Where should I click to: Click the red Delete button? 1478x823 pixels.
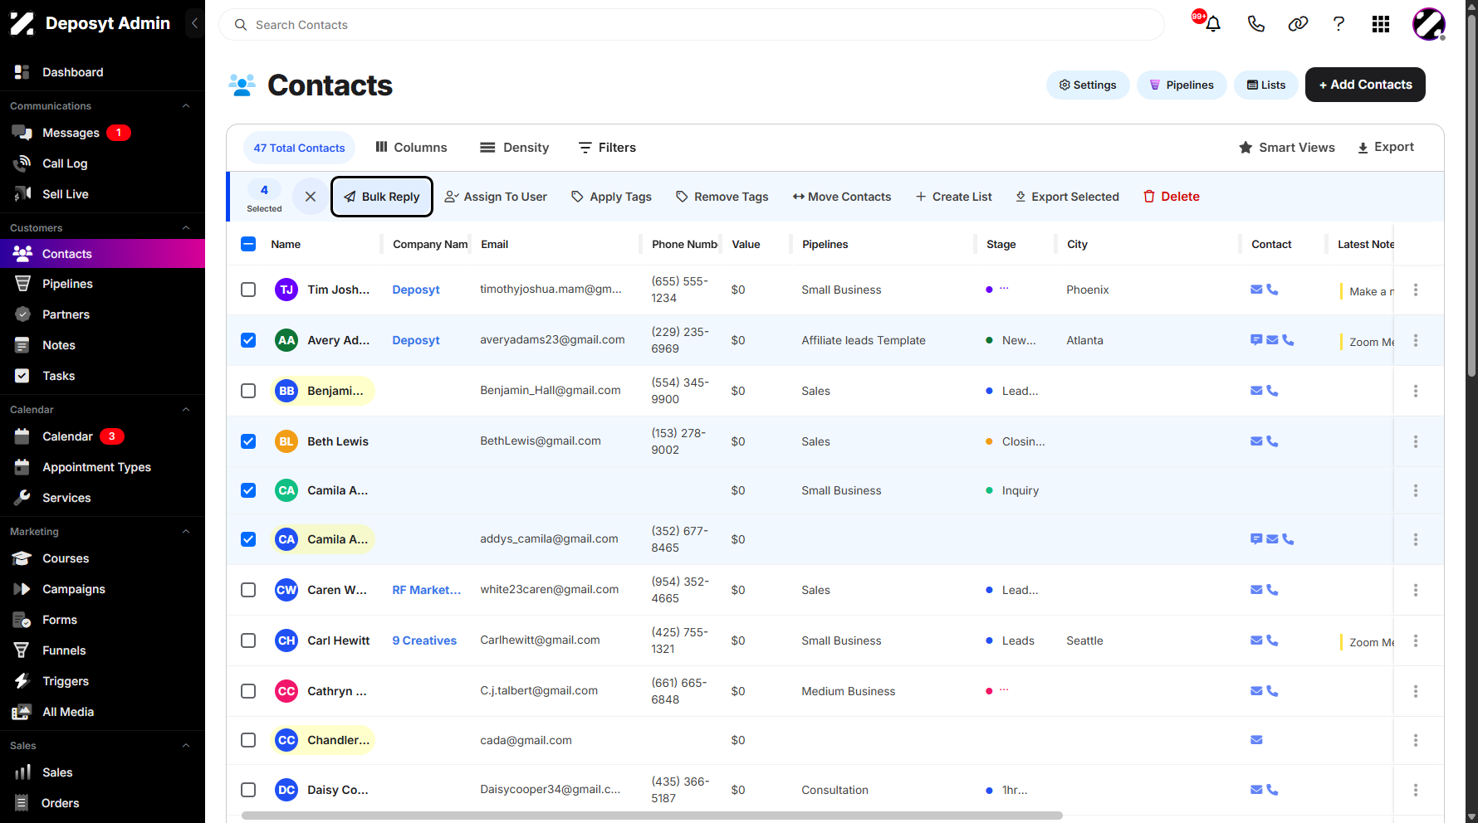[x=1172, y=197]
